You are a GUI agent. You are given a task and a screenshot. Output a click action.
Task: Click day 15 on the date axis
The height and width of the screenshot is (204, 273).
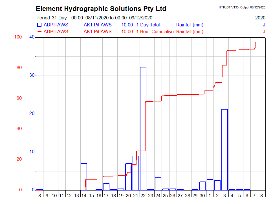91,195
